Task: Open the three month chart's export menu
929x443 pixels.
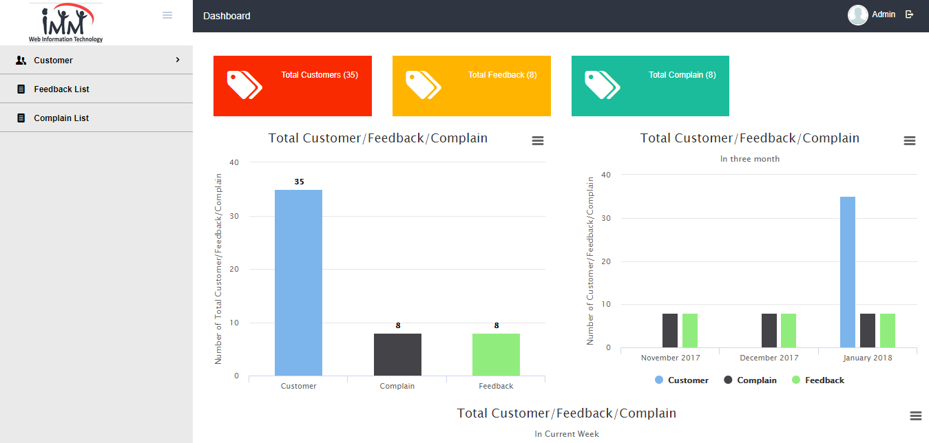Action: (910, 140)
